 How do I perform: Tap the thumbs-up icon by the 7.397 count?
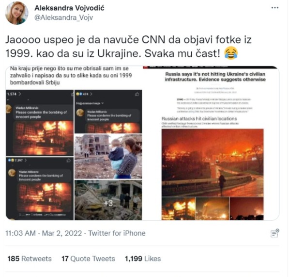pos(69,160)
